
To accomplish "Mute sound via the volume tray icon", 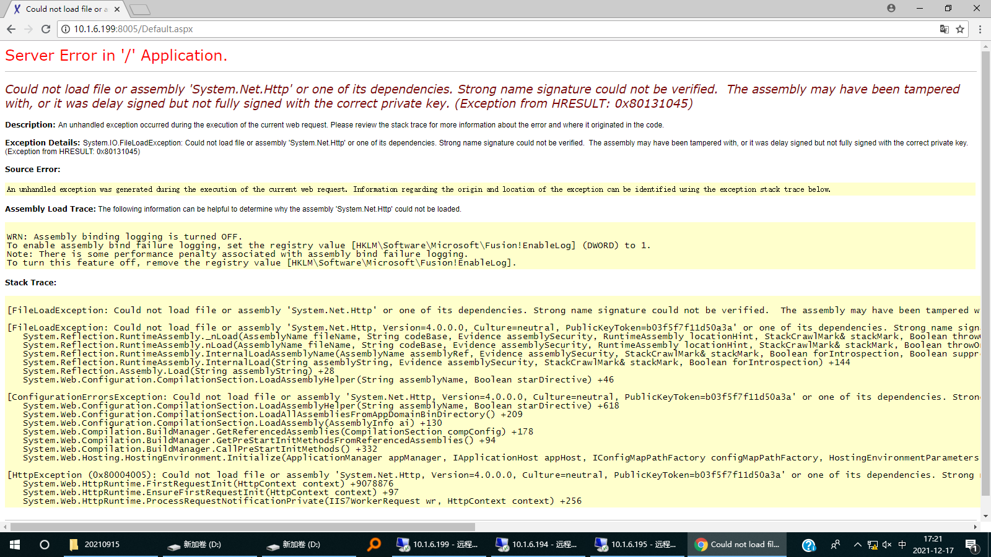I will (x=887, y=545).
